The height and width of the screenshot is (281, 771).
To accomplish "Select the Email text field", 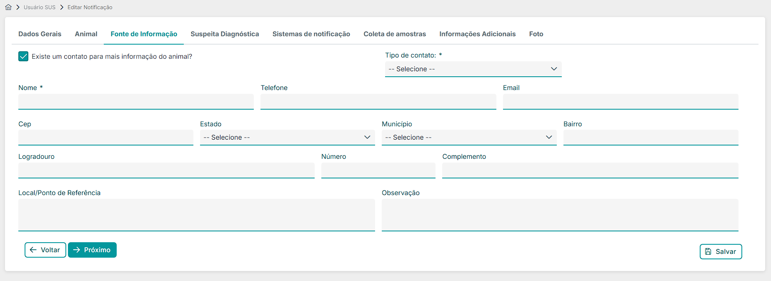I will pyautogui.click(x=620, y=101).
